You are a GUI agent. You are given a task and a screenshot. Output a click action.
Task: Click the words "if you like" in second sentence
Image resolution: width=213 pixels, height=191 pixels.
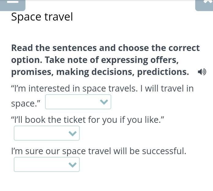coord(142,120)
